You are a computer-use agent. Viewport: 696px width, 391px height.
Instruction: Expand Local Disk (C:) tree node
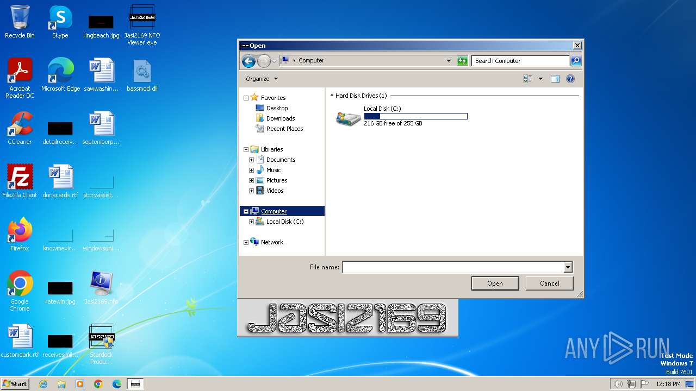[251, 222]
